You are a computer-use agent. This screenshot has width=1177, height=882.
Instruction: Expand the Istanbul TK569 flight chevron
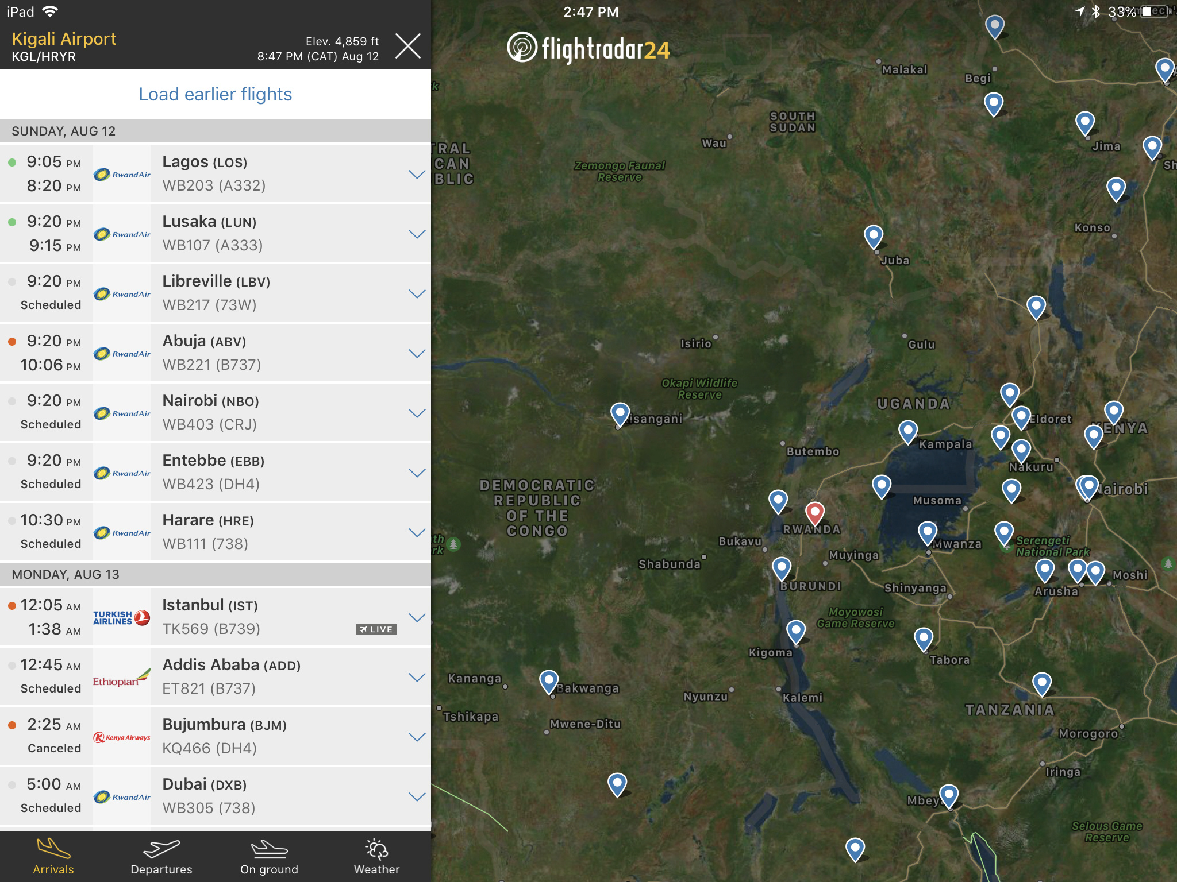[417, 617]
